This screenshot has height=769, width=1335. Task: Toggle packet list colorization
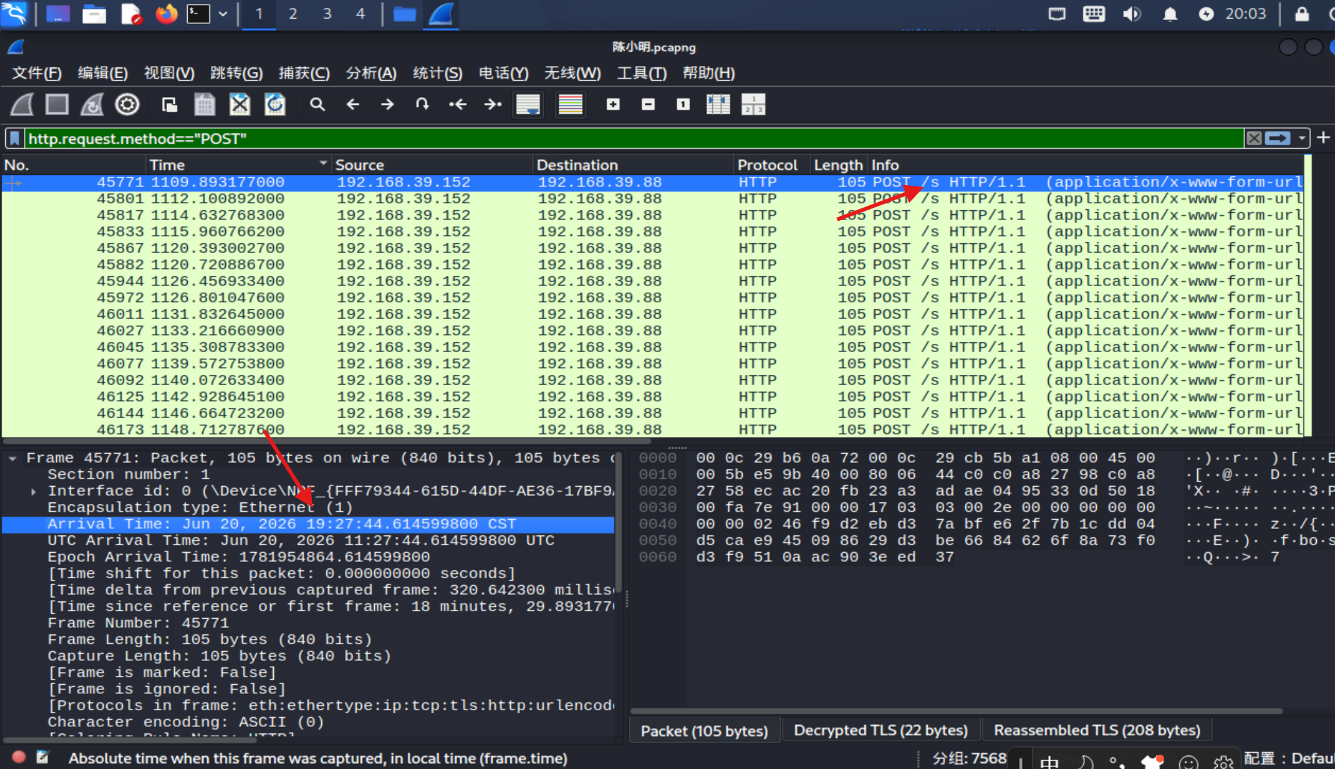click(570, 104)
